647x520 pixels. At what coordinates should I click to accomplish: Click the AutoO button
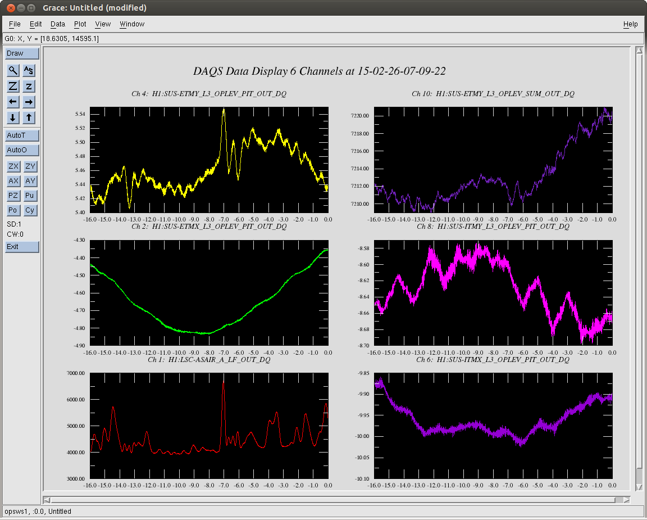pos(22,150)
